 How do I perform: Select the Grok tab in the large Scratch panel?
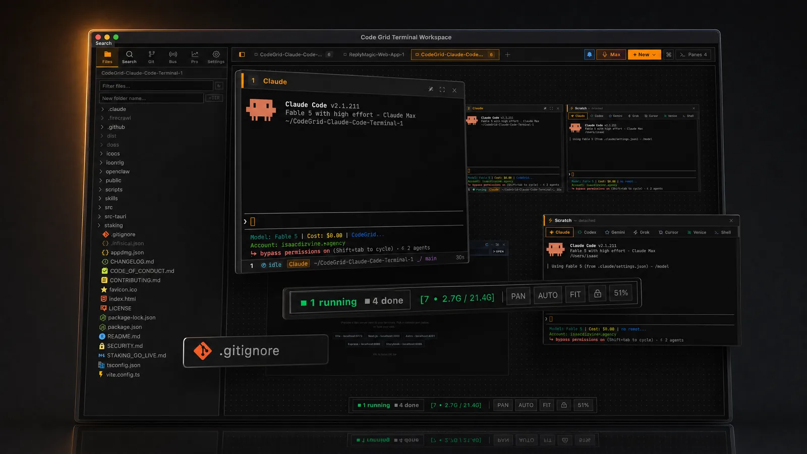click(642, 232)
